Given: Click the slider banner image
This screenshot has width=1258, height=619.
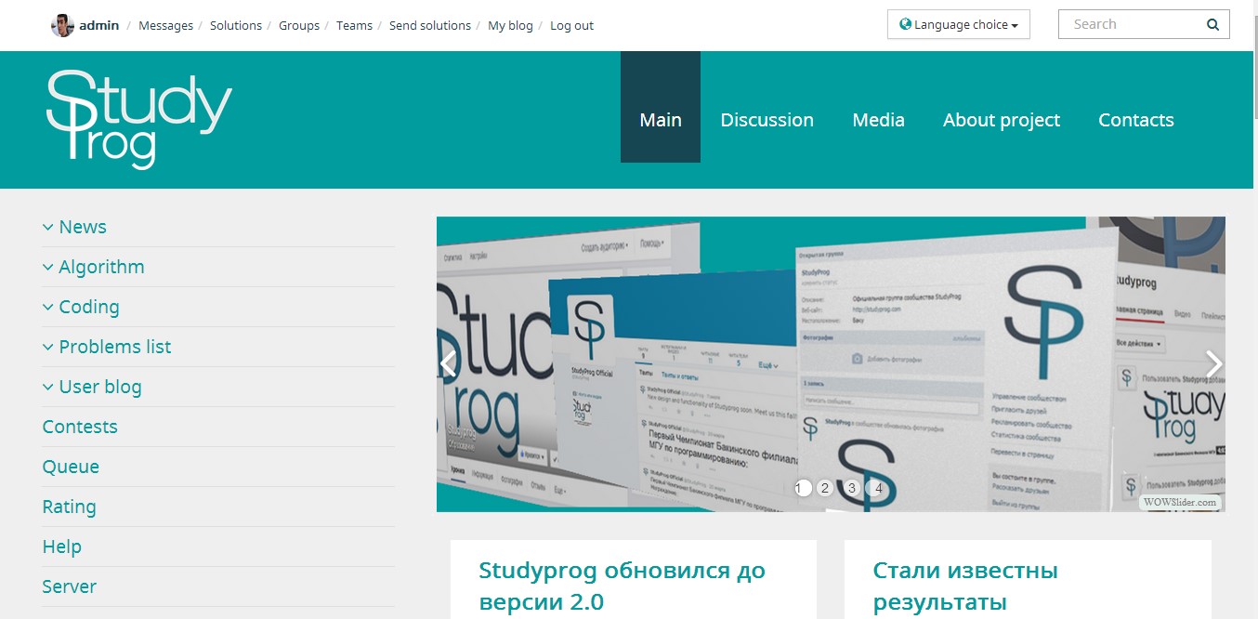Looking at the screenshot, I should click(831, 364).
